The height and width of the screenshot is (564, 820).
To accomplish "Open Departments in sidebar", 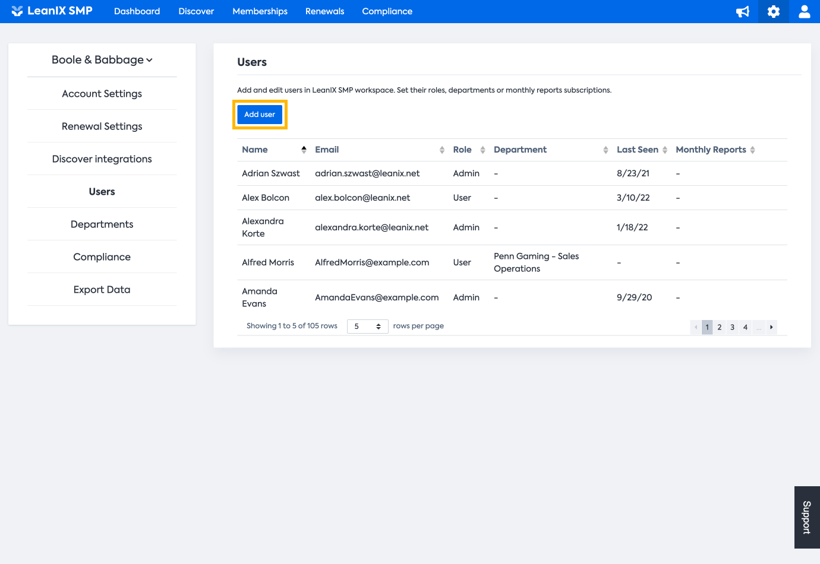I will [102, 224].
